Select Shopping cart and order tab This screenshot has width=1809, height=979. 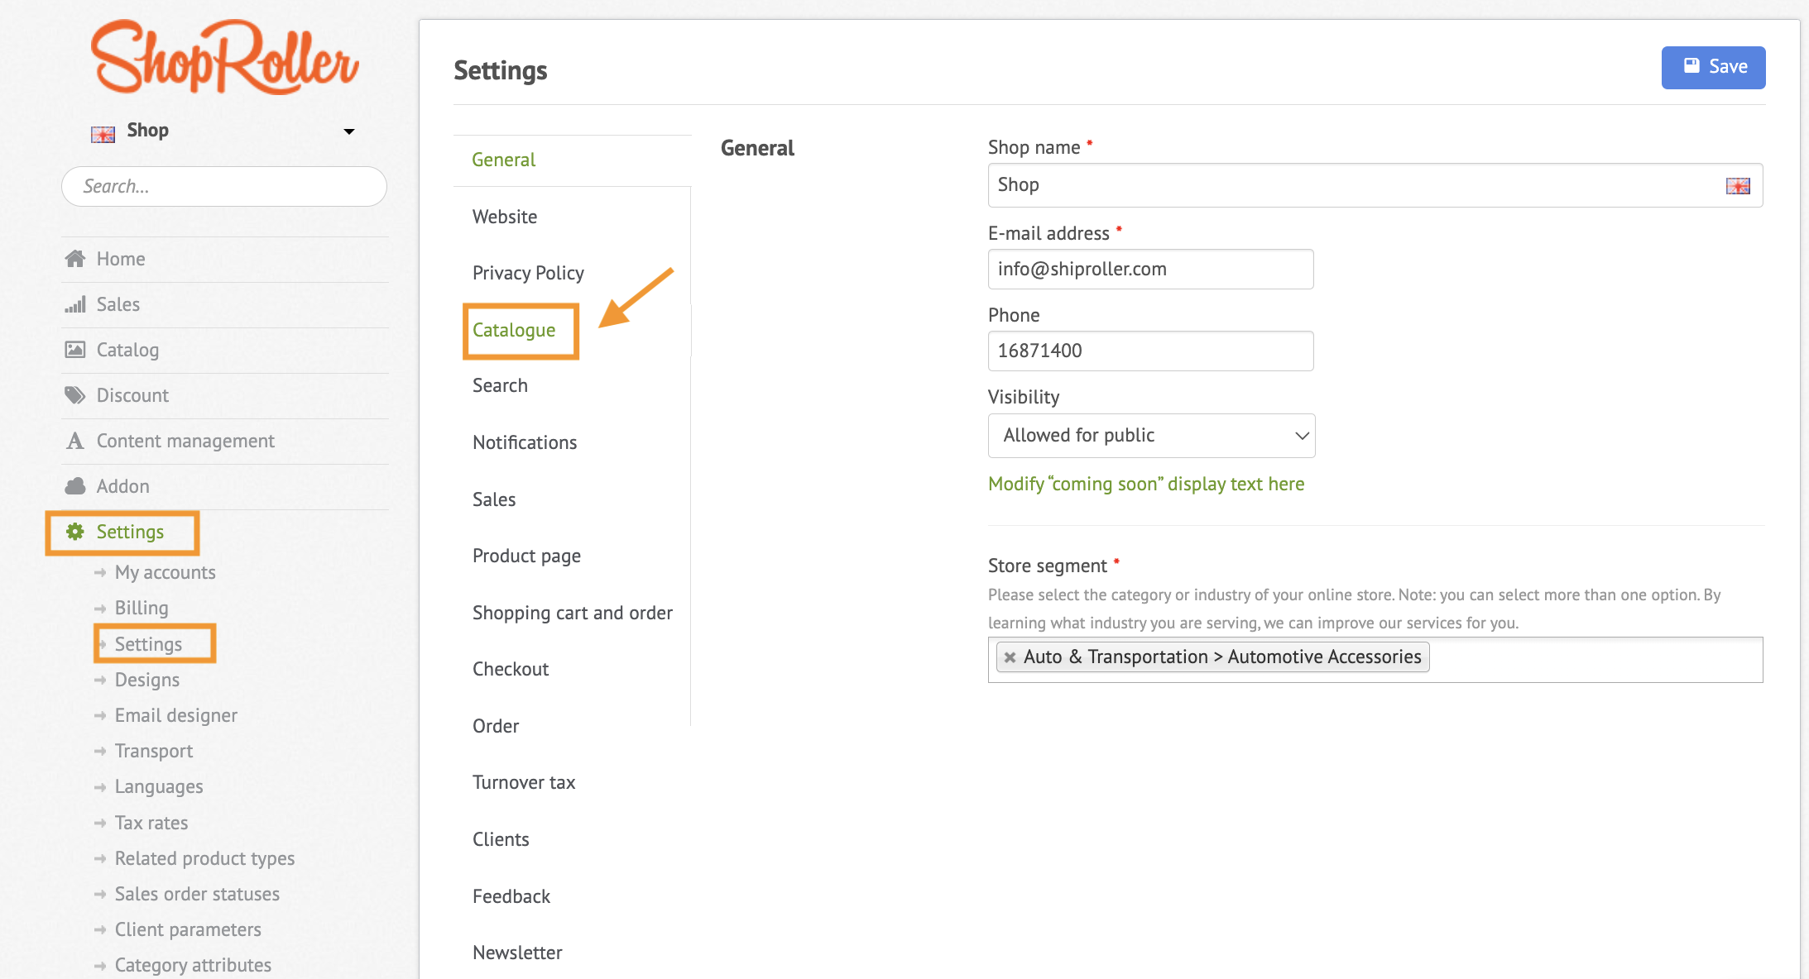point(573,613)
